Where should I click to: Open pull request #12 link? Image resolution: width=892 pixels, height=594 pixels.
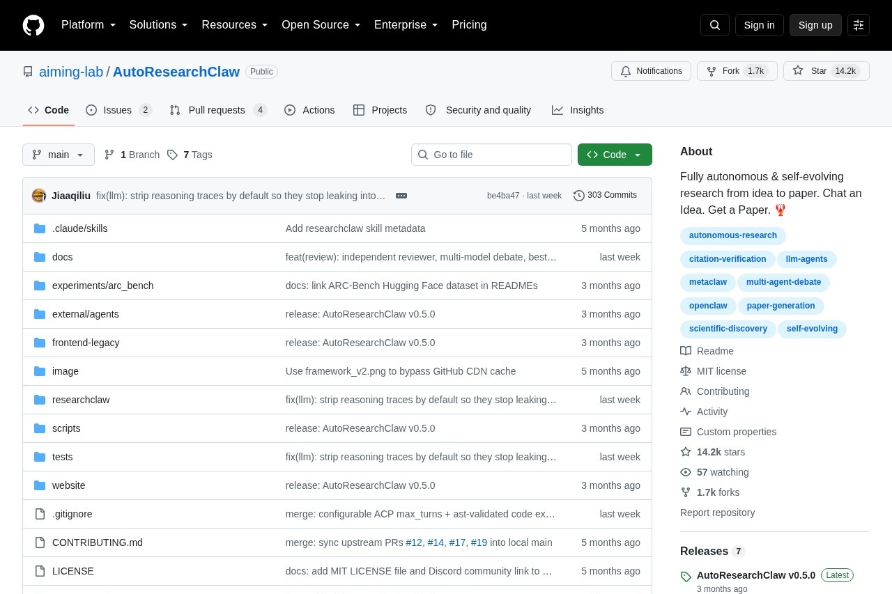[x=414, y=542]
